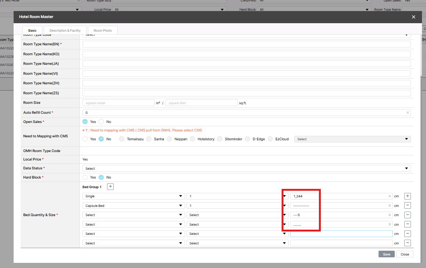Screen dimensions: 426x268
Task: Open the Single bed type dropdown
Action: pos(134,196)
